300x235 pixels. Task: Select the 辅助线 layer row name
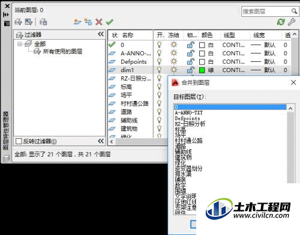coord(129,120)
